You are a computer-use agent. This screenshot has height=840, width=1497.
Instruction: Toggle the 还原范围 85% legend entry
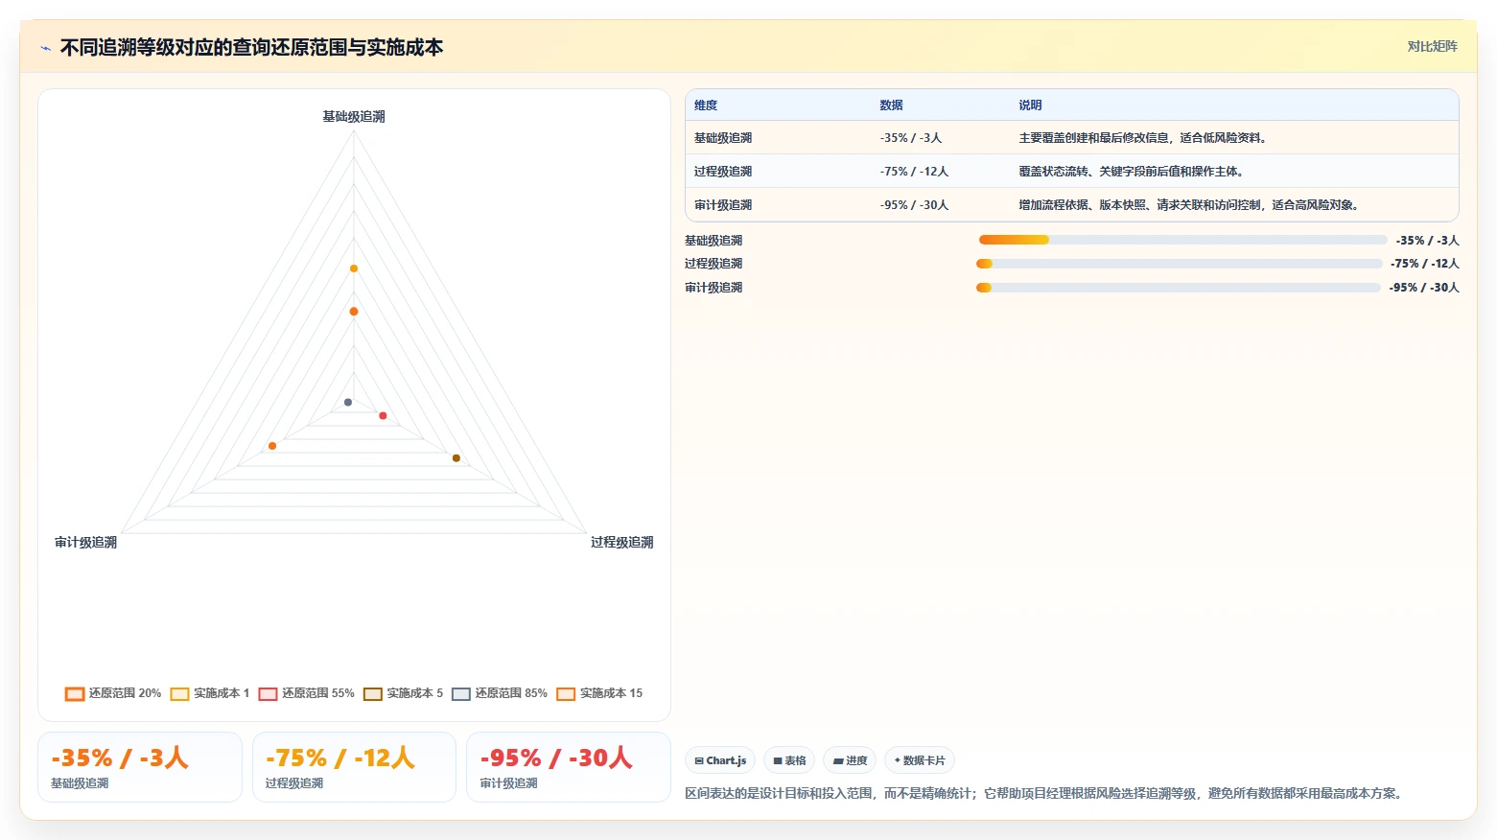[500, 693]
